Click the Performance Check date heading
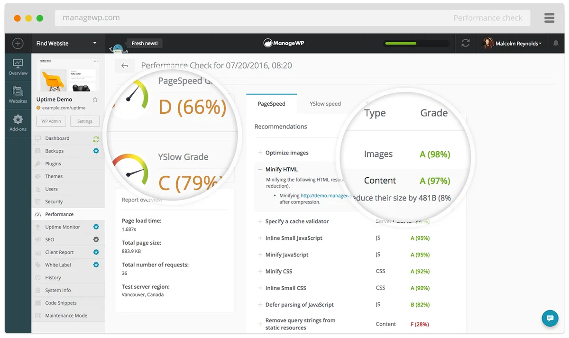 (x=217, y=65)
